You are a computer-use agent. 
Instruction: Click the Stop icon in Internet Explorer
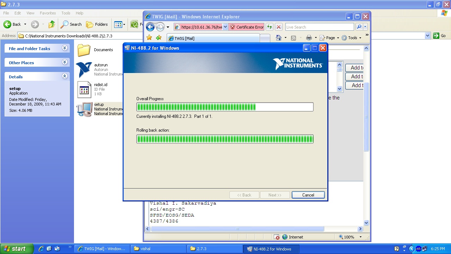(x=279, y=27)
